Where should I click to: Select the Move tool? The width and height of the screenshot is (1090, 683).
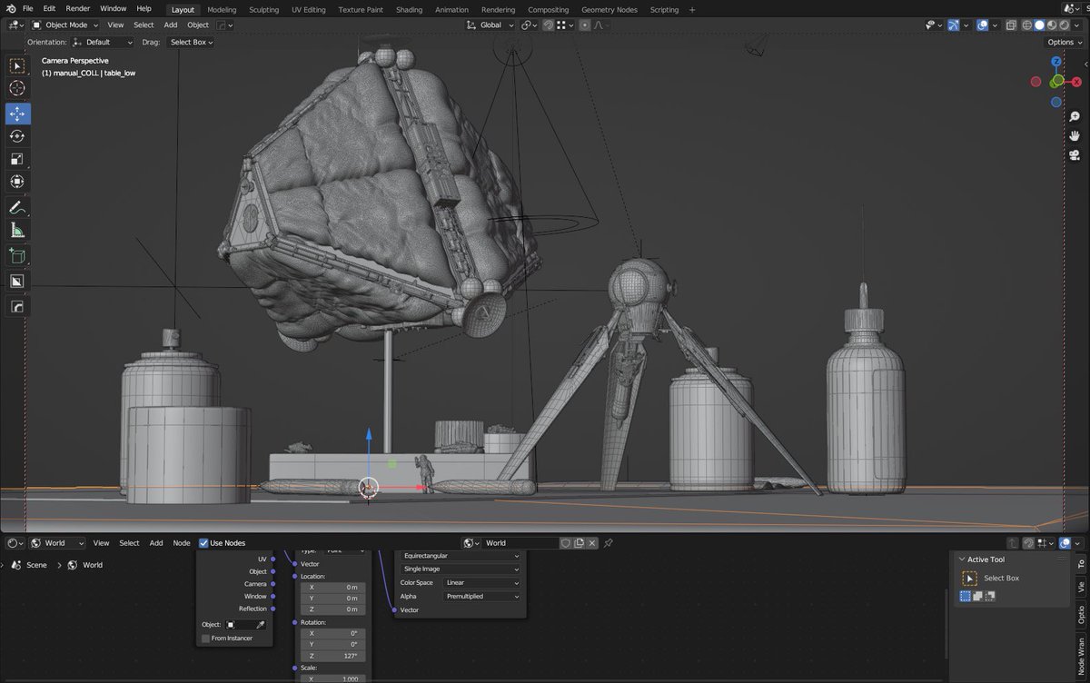17,114
